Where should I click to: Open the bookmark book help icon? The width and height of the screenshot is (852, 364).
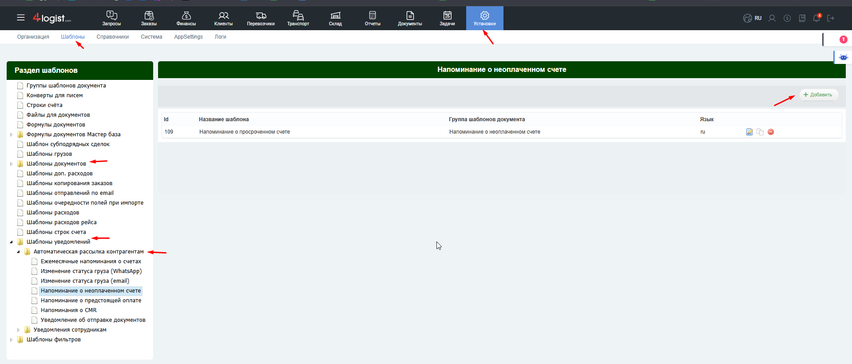(802, 18)
